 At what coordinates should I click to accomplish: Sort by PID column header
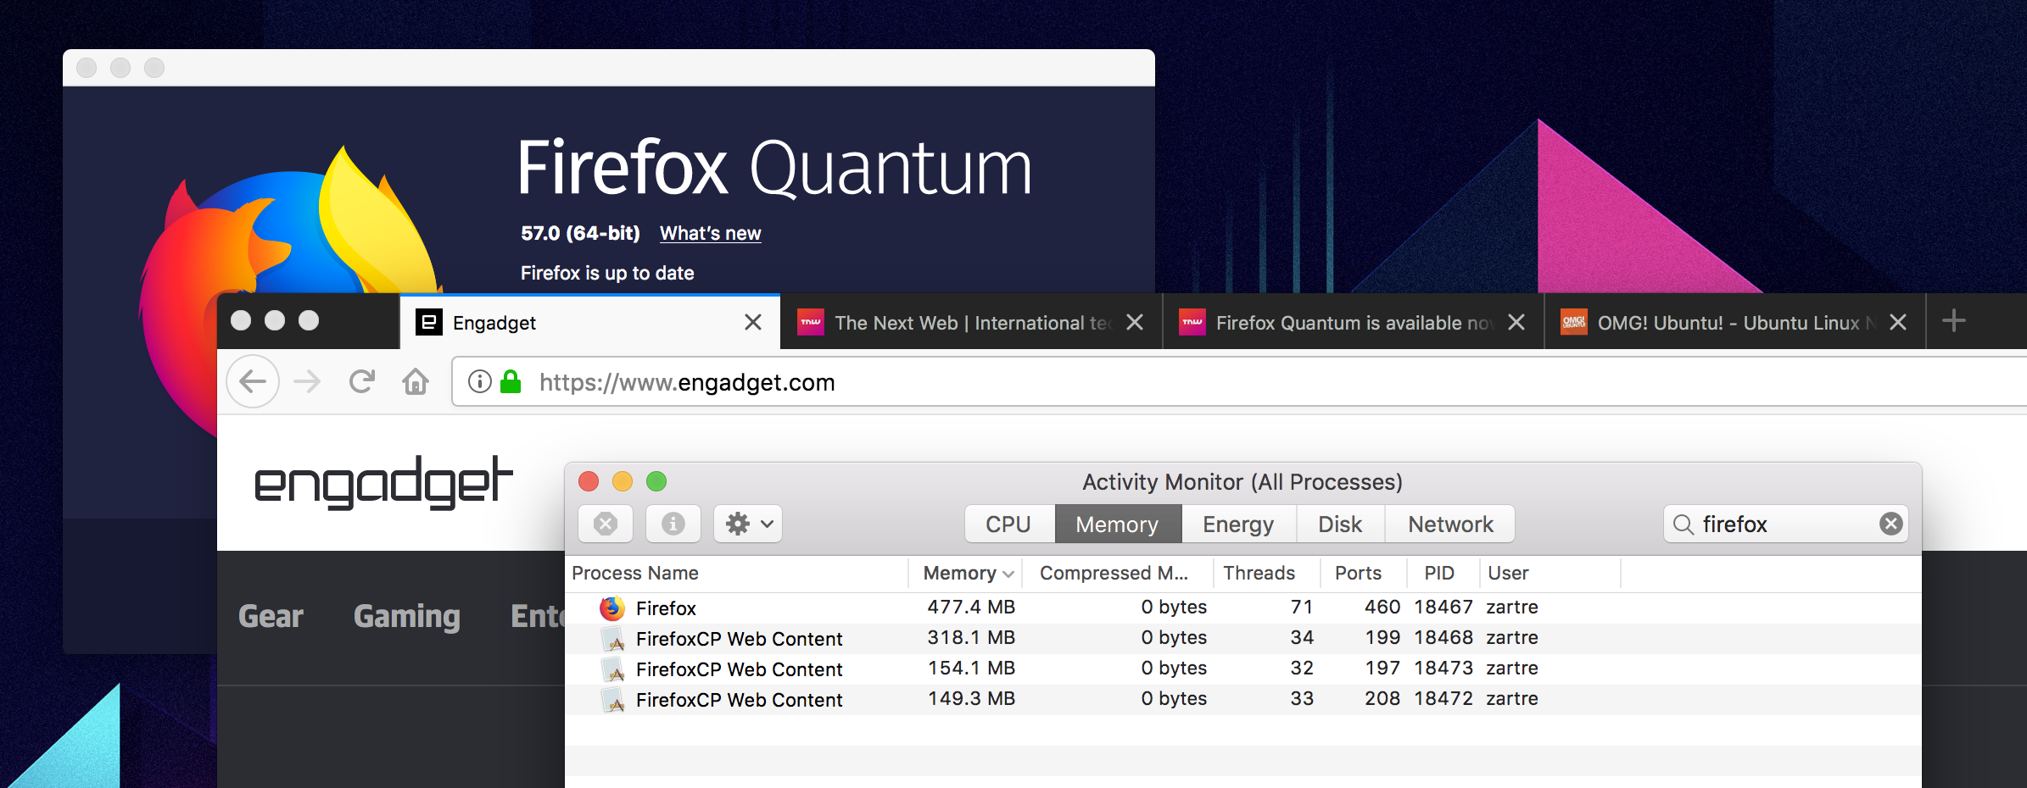1442,573
